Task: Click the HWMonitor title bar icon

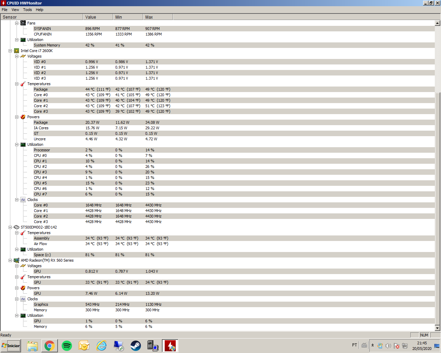Action: 3,3
